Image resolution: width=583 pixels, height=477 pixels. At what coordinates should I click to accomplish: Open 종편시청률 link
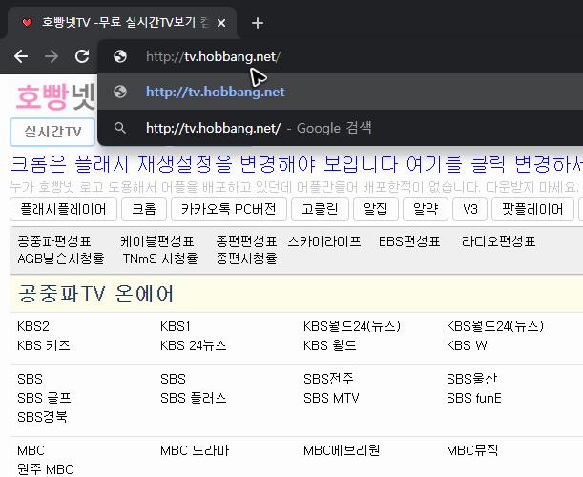(246, 259)
